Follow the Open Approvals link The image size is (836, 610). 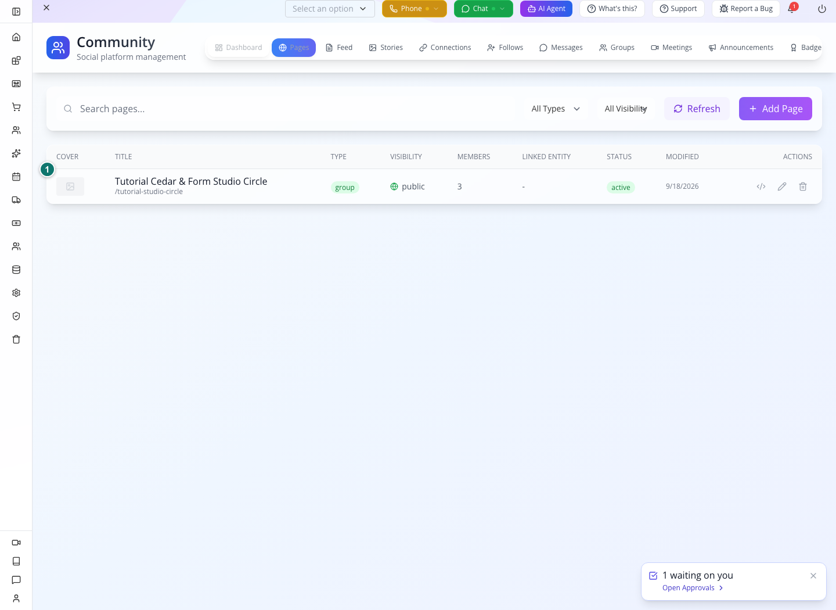coord(693,588)
